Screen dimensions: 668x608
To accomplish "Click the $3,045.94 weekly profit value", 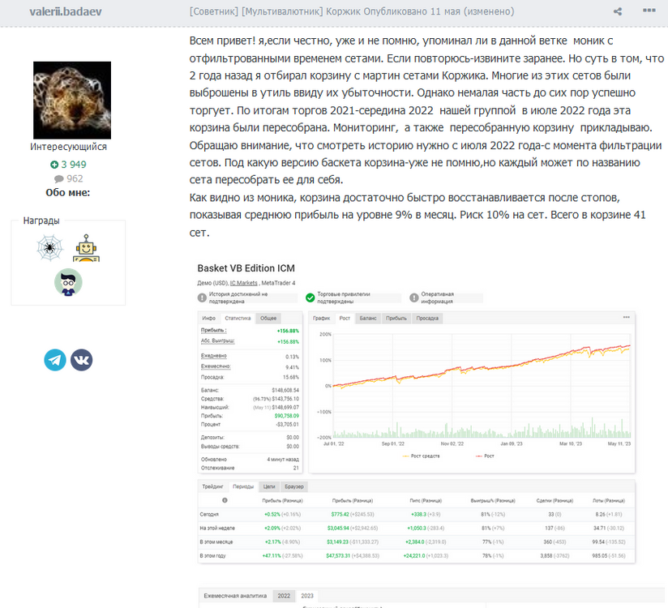I will click(338, 528).
